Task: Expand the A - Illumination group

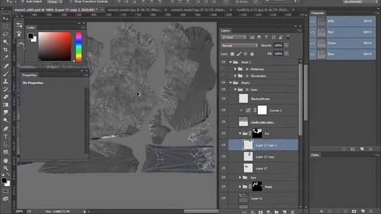Action: click(235, 76)
